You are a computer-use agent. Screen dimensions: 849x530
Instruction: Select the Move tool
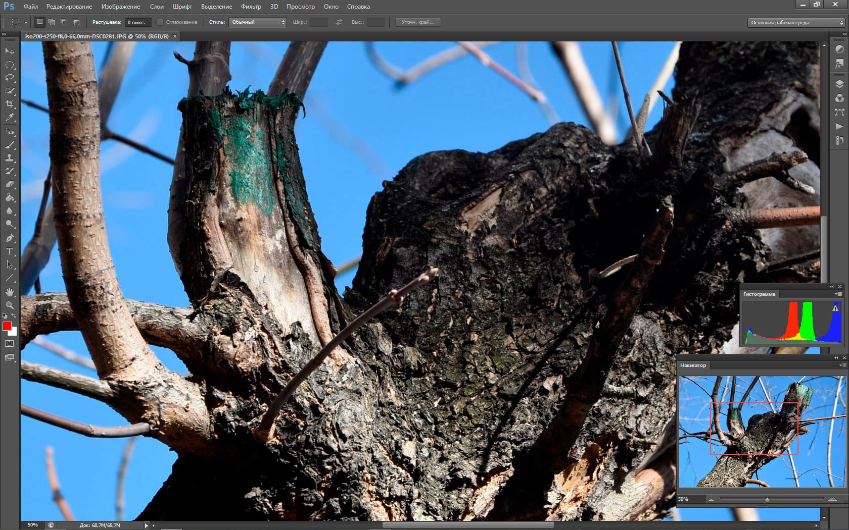coord(10,51)
